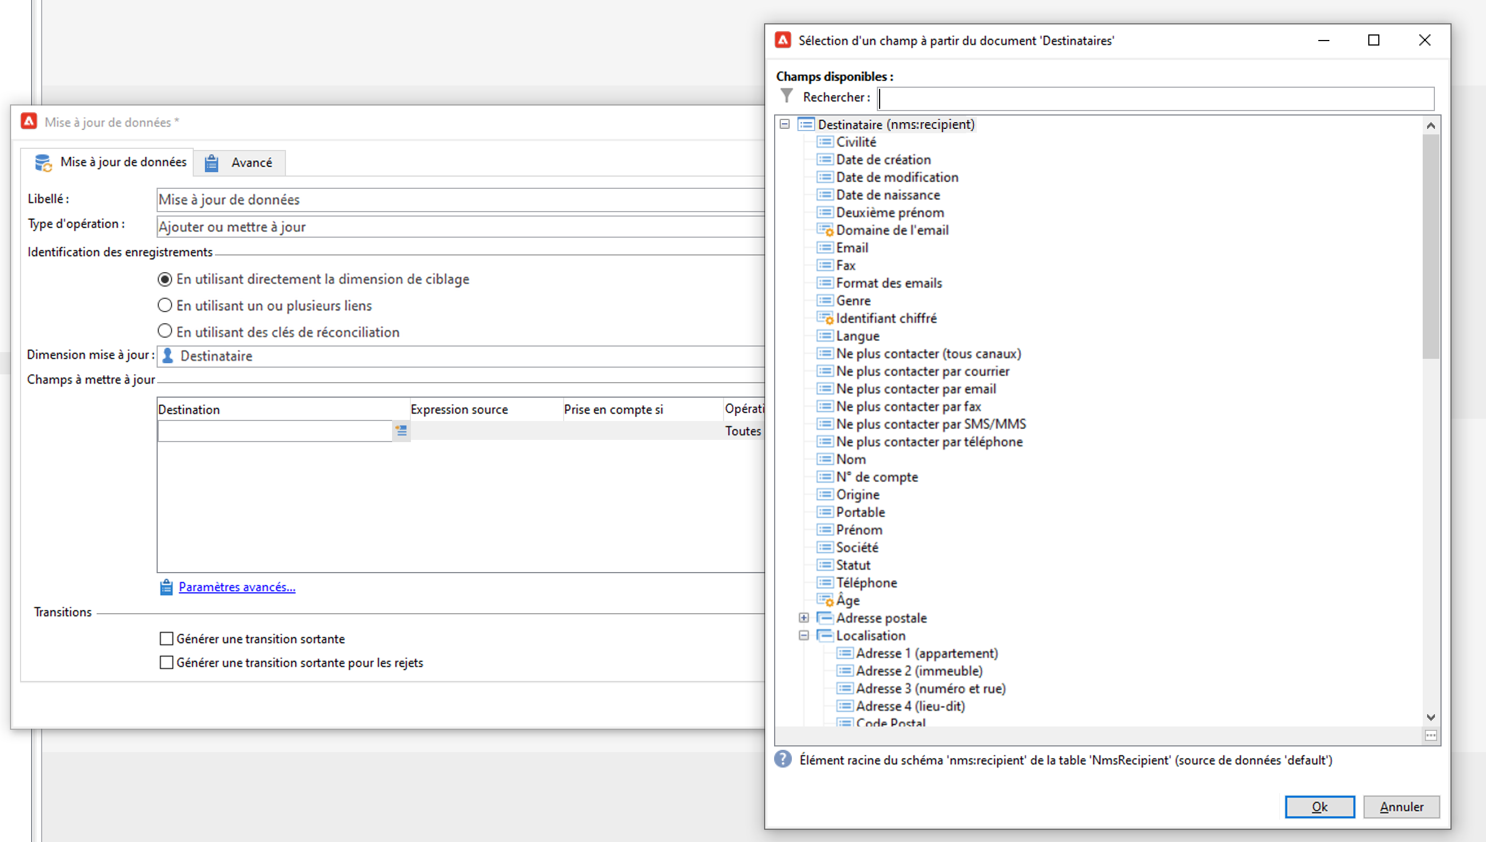1486x842 pixels.
Task: Click the filter funnel icon beside Rechercher
Action: tap(786, 96)
